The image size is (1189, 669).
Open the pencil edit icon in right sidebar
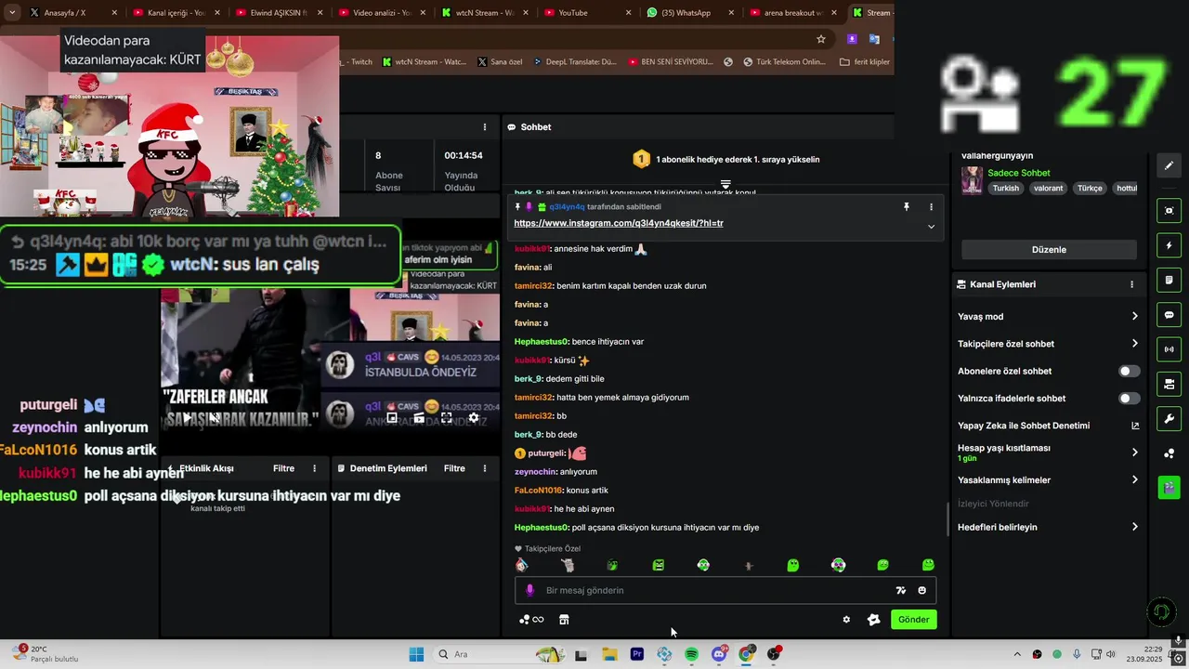[1169, 165]
